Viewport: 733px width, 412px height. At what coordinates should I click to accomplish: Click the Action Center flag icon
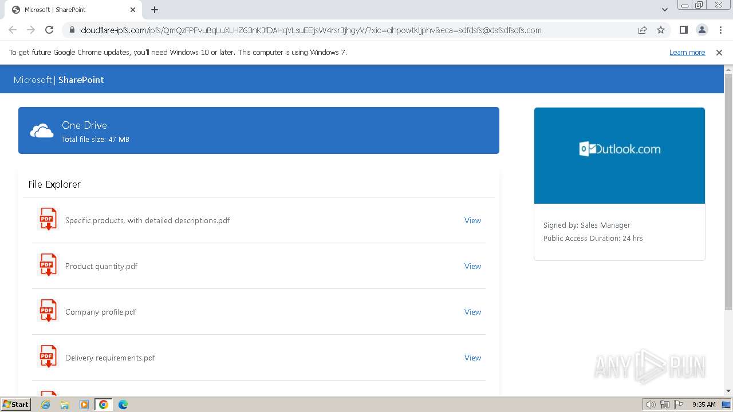[x=679, y=405]
